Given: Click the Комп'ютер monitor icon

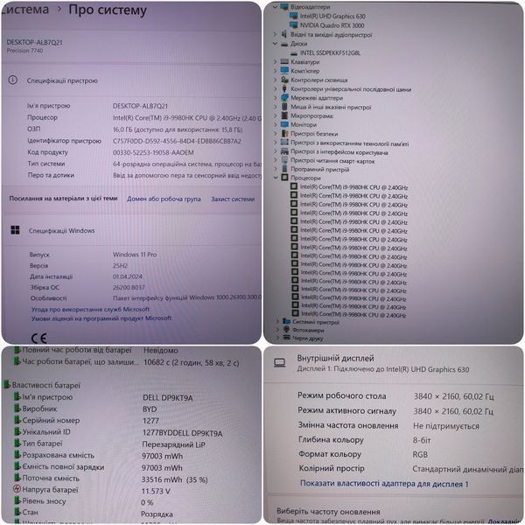Looking at the screenshot, I should point(284,70).
